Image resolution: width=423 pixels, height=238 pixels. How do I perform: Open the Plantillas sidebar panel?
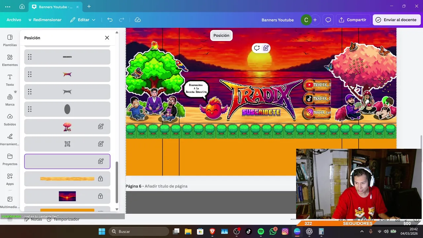(x=10, y=40)
